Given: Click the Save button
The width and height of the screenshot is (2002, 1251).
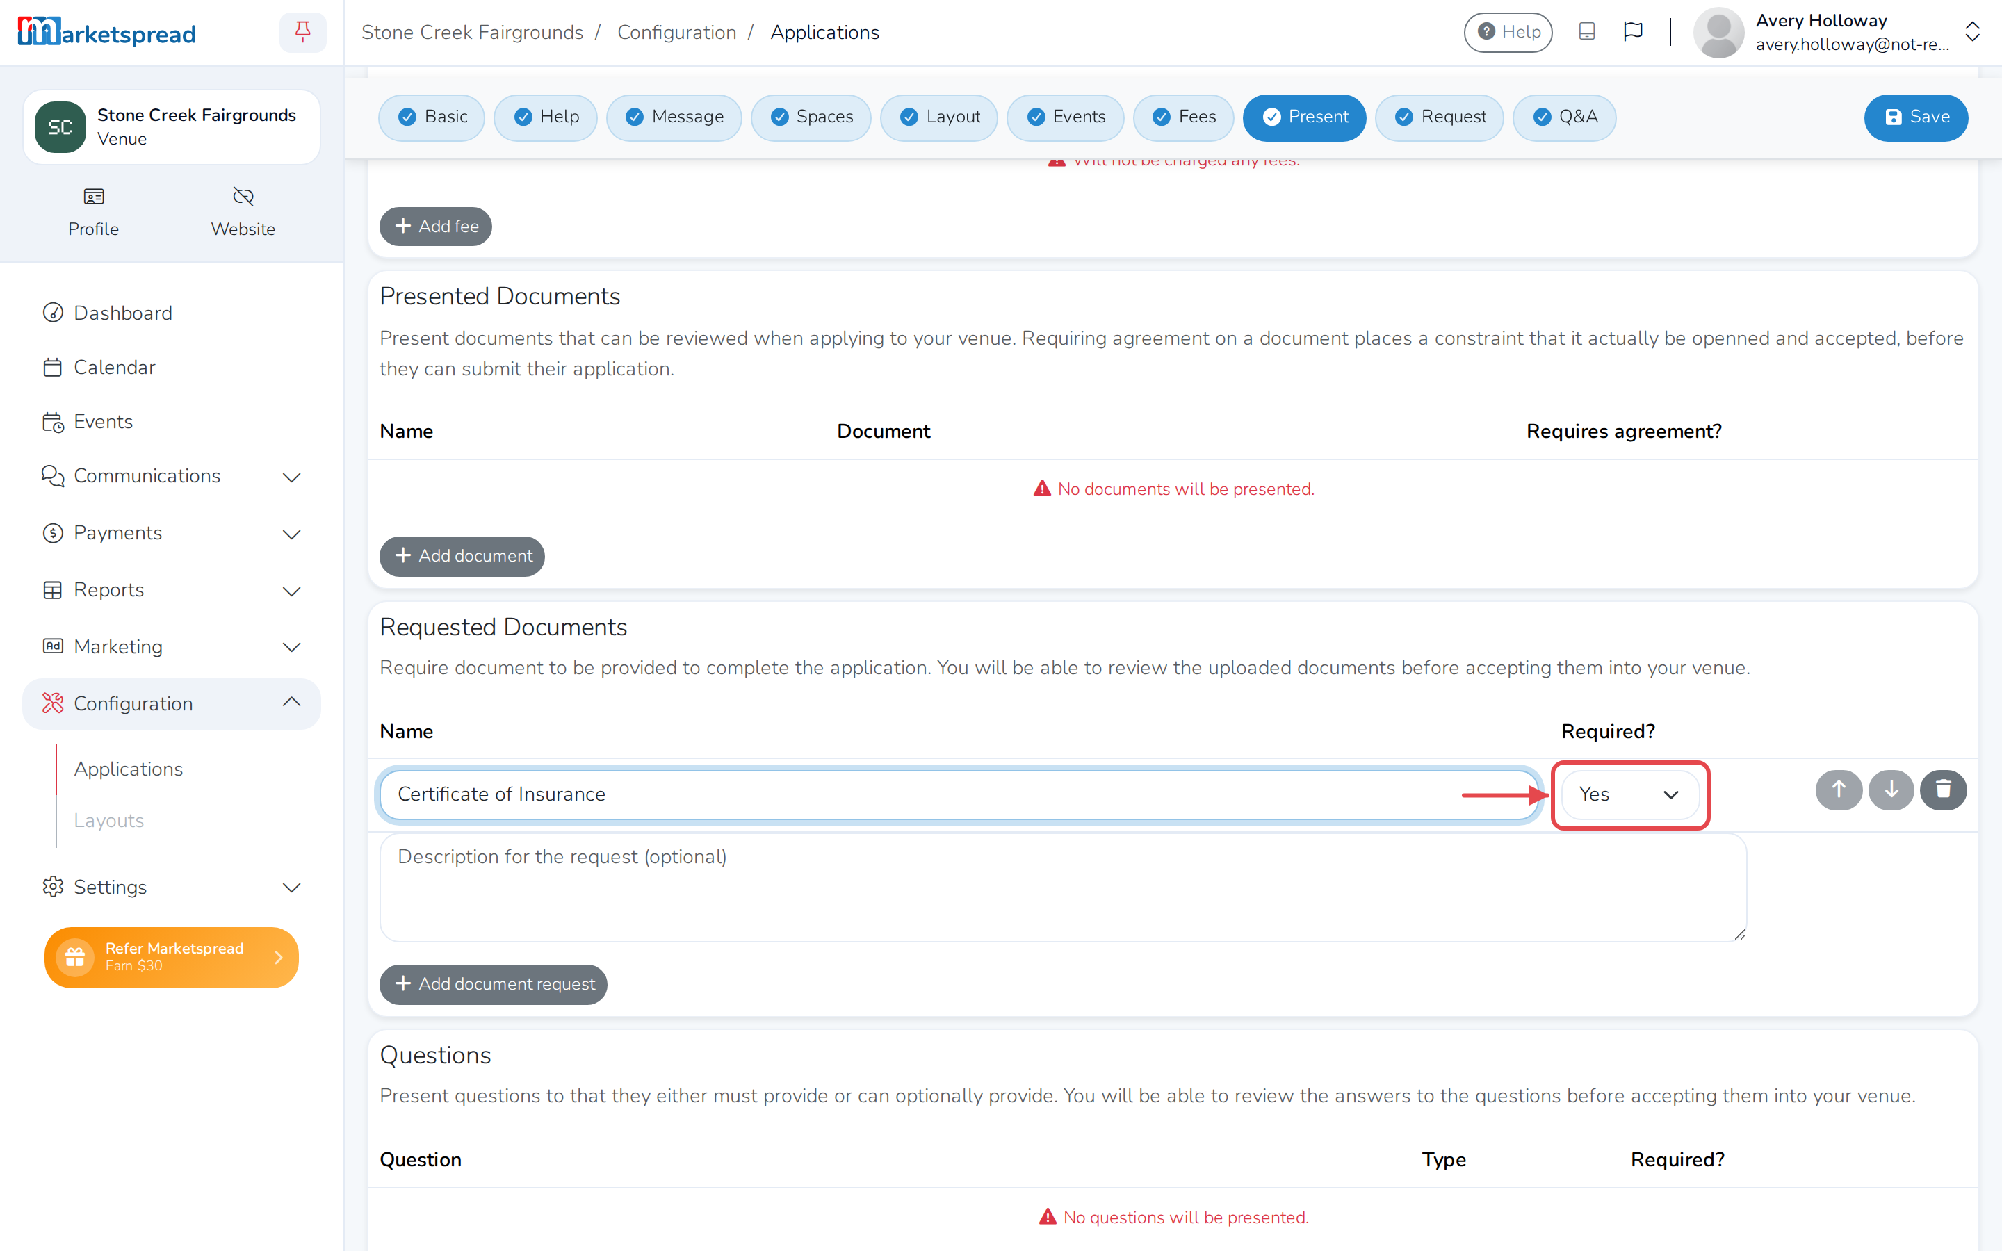Looking at the screenshot, I should (x=1916, y=117).
